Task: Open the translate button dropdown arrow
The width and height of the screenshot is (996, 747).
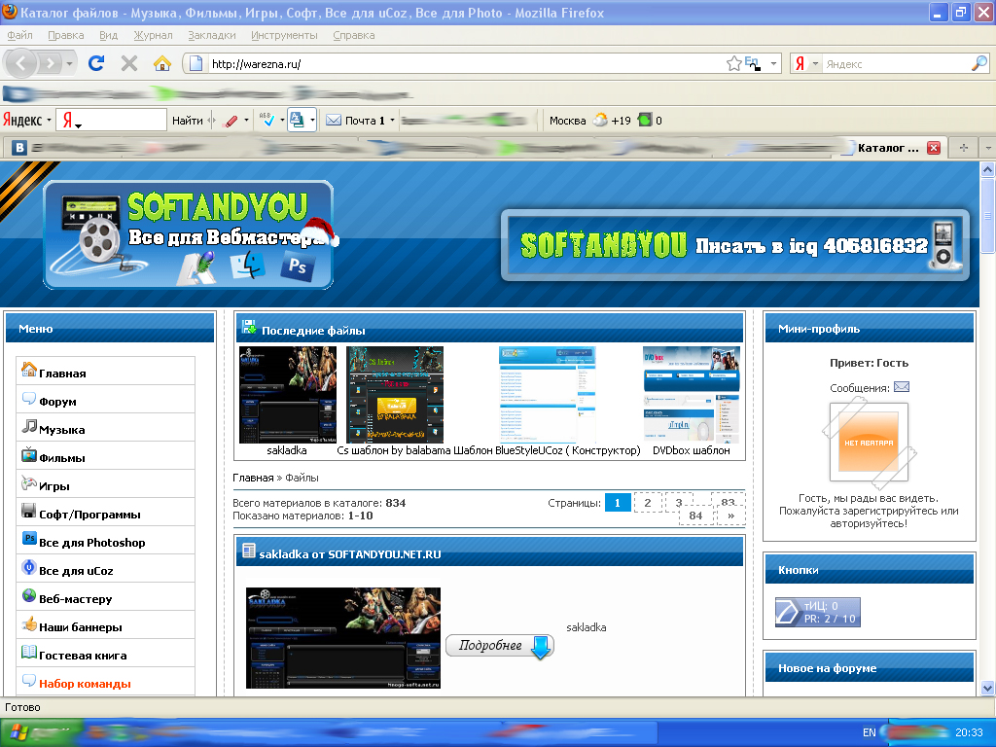Action: tap(312, 120)
